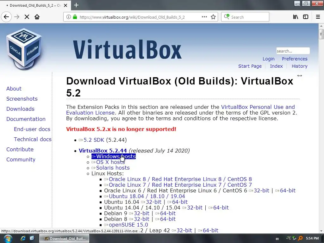Screen dimensions: 324x243
Task: Download Ubuntu 16.04 64-bit package
Action: coord(178,202)
